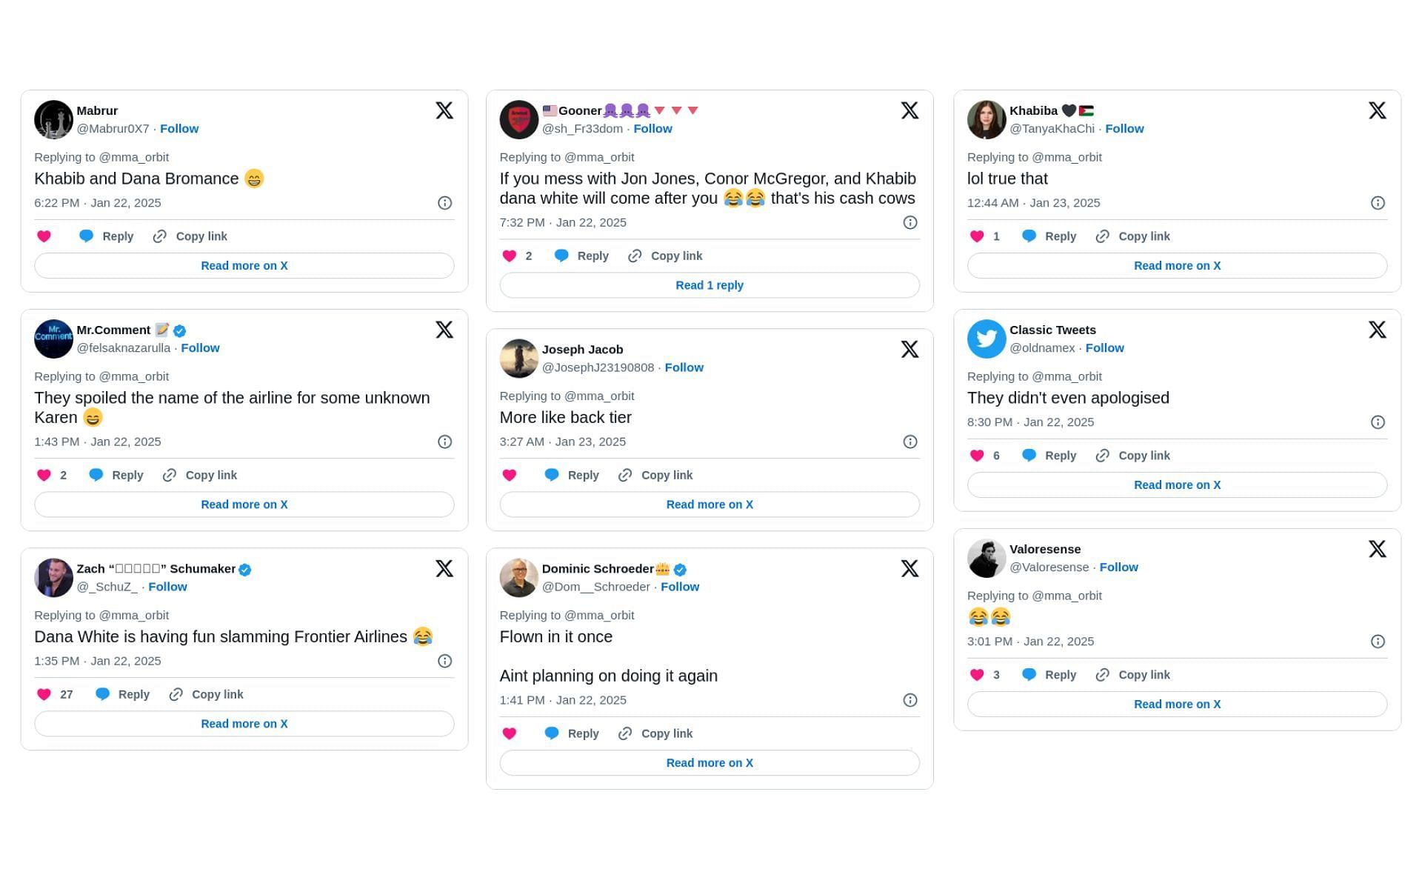Click the info icon on Valoresense's tweet

(x=1379, y=640)
